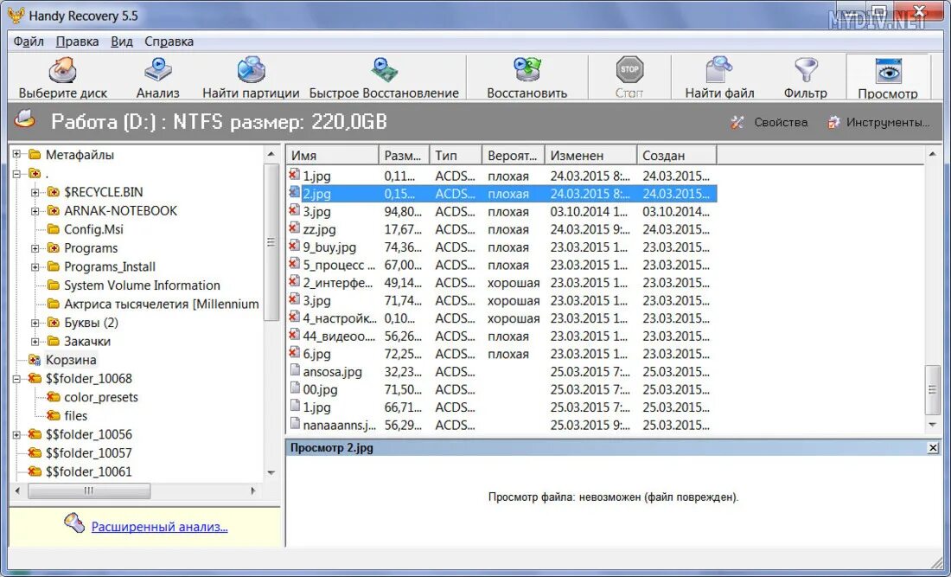Expand the Закачки folder node
The image size is (951, 577).
[35, 342]
